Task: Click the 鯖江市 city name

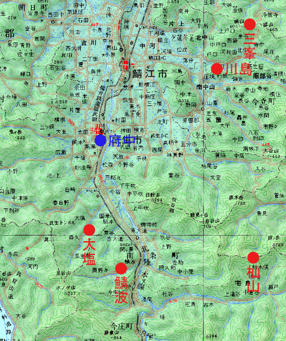Action: 149,74
